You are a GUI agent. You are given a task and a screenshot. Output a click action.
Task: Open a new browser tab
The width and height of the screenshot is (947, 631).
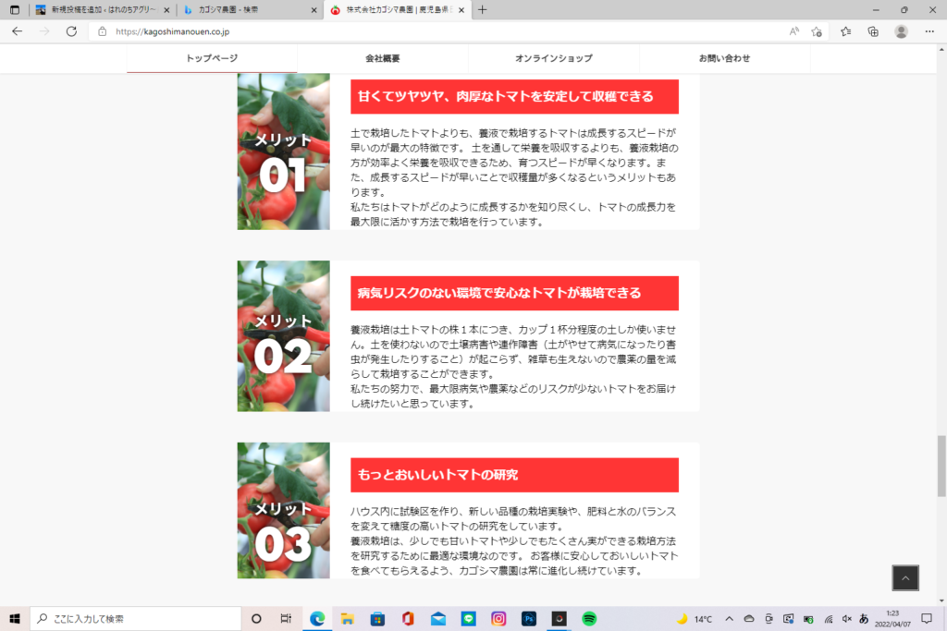coord(482,9)
